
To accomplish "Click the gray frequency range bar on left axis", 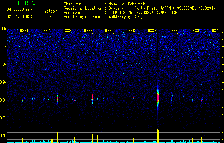I will click(7, 95).
